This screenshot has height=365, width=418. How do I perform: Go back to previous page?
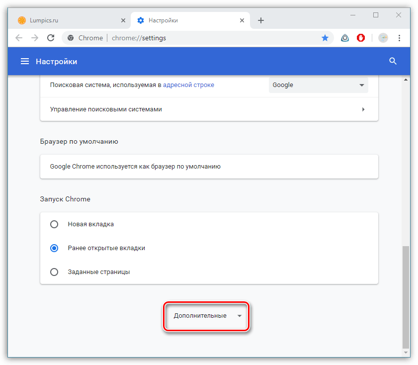coord(18,38)
